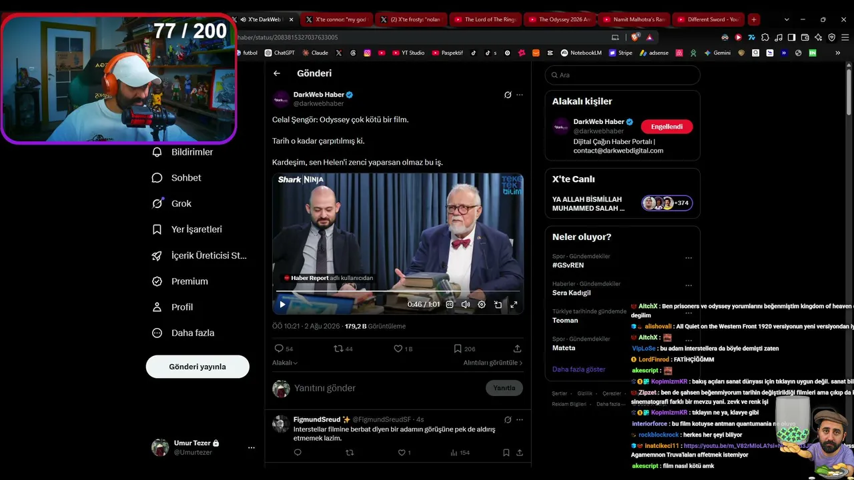Repost FigmundSreud's reply
Viewport: 854px width, 480px height.
(x=350, y=453)
